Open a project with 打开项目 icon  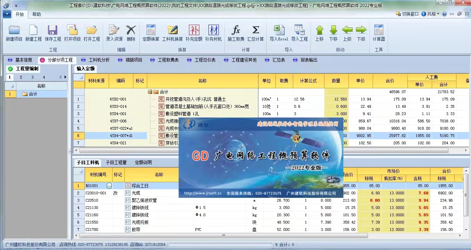72,30
